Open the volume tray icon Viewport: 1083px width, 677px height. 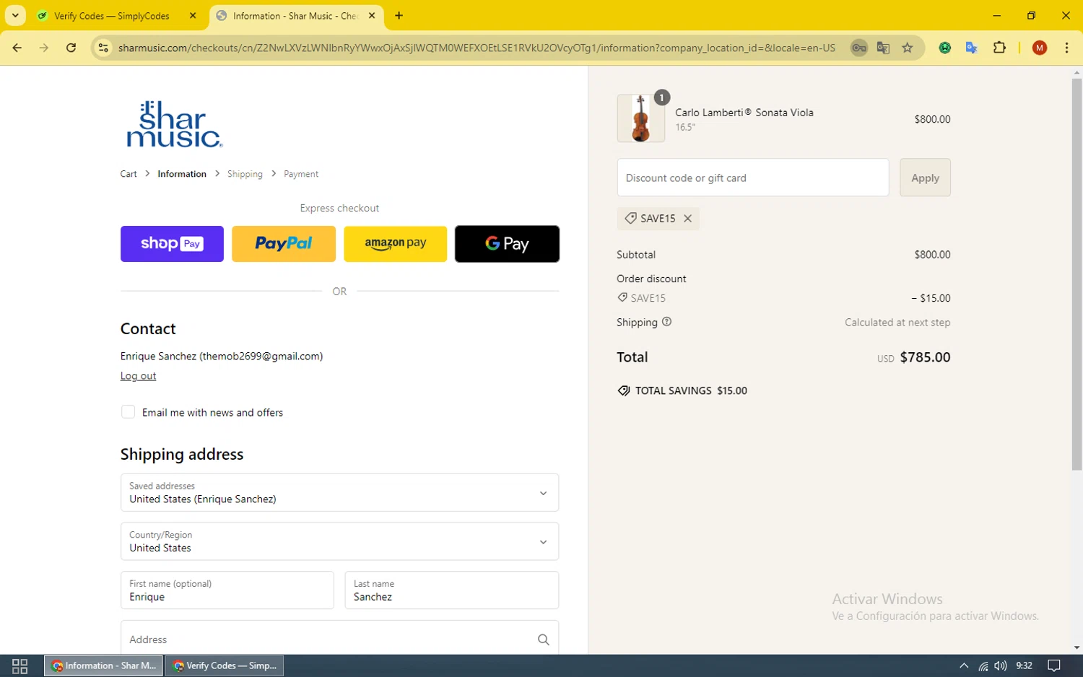tap(1000, 665)
